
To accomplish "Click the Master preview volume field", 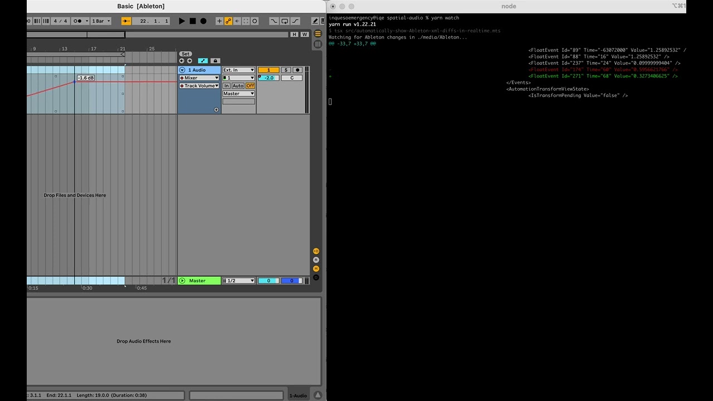I will (x=291, y=281).
